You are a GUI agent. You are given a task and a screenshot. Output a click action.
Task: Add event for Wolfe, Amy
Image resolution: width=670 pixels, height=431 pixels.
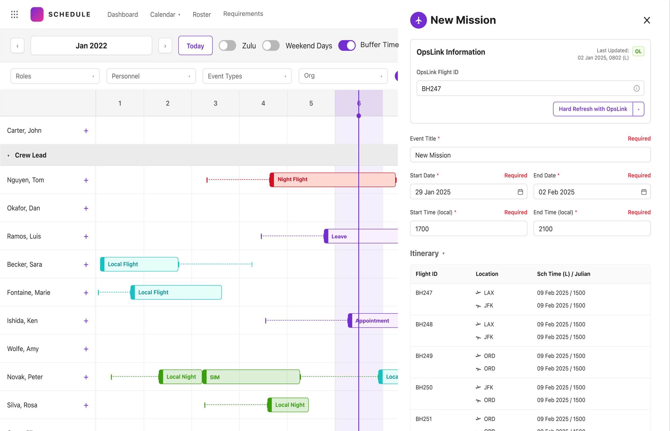(86, 349)
